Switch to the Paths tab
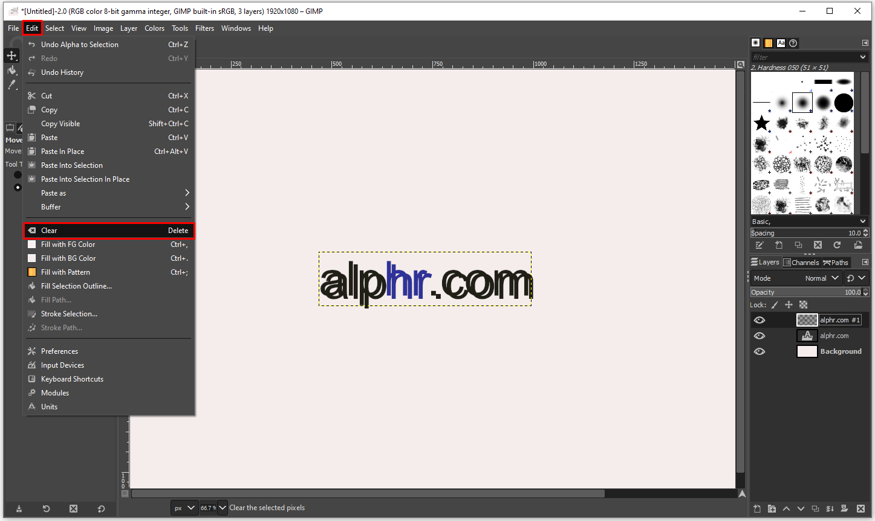This screenshot has width=875, height=521. pyautogui.click(x=836, y=263)
